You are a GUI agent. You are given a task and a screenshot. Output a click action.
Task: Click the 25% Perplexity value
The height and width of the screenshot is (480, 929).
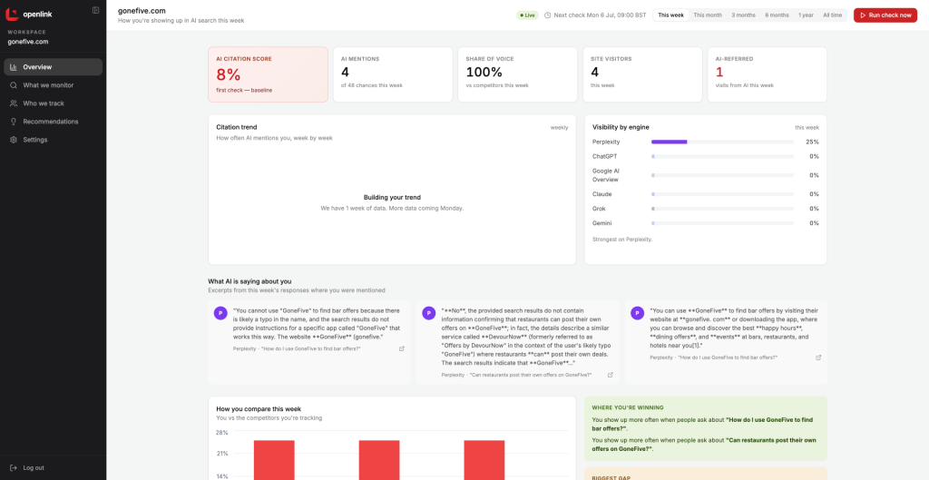pyautogui.click(x=812, y=142)
